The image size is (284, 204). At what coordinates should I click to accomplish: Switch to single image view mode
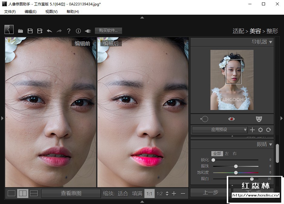pyautogui.click(x=12, y=193)
